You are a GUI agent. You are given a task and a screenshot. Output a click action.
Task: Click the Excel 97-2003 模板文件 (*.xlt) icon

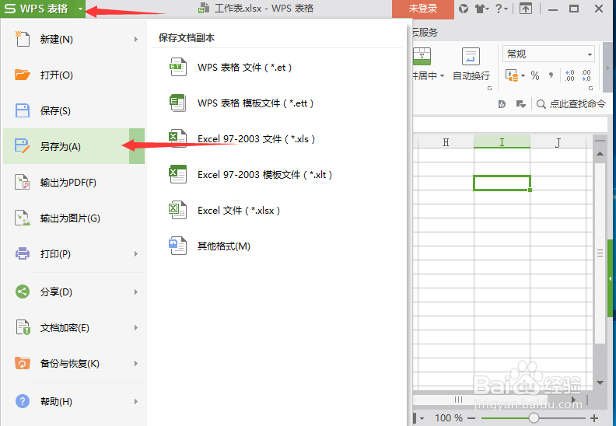pyautogui.click(x=177, y=174)
